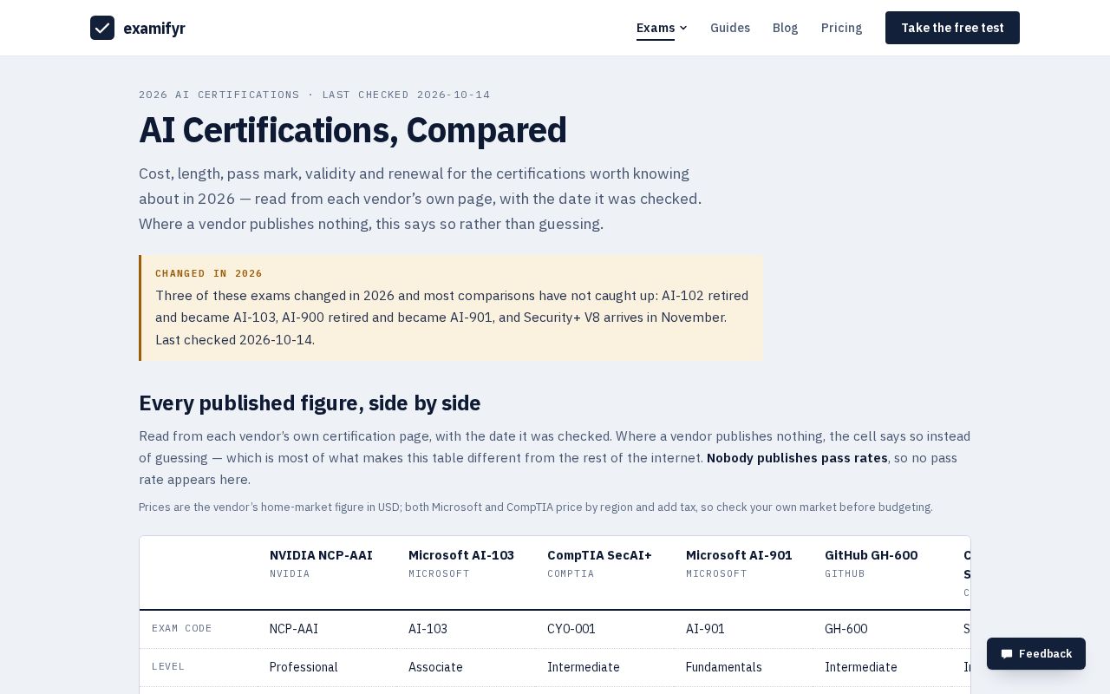Screen dimensions: 1110x694
Task: Go to the Pricing page
Action: tap(842, 28)
